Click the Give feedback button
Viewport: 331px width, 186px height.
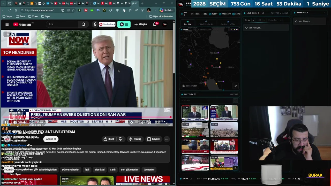click(x=107, y=24)
